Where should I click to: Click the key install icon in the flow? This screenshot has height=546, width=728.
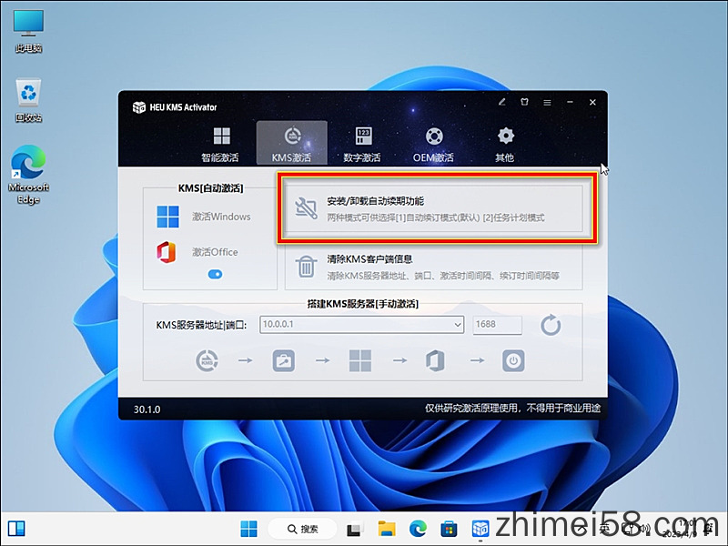click(x=284, y=360)
